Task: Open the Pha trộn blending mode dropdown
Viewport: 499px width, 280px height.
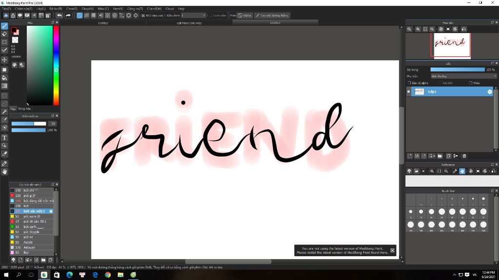Action: 463,76
